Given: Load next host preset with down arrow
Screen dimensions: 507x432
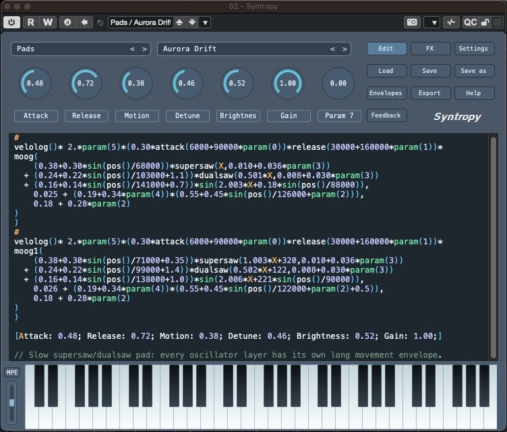Looking at the screenshot, I should [x=192, y=22].
